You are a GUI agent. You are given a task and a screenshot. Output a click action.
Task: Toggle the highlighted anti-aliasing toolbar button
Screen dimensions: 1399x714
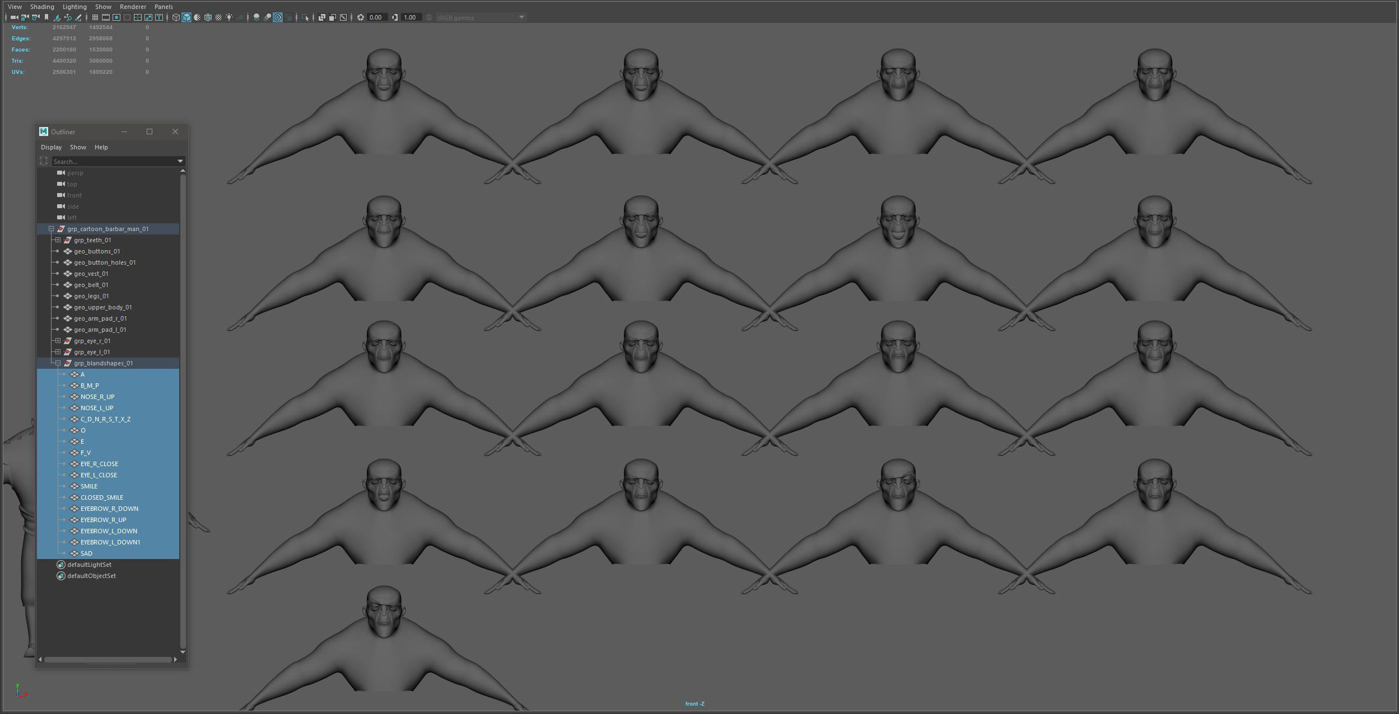(278, 17)
